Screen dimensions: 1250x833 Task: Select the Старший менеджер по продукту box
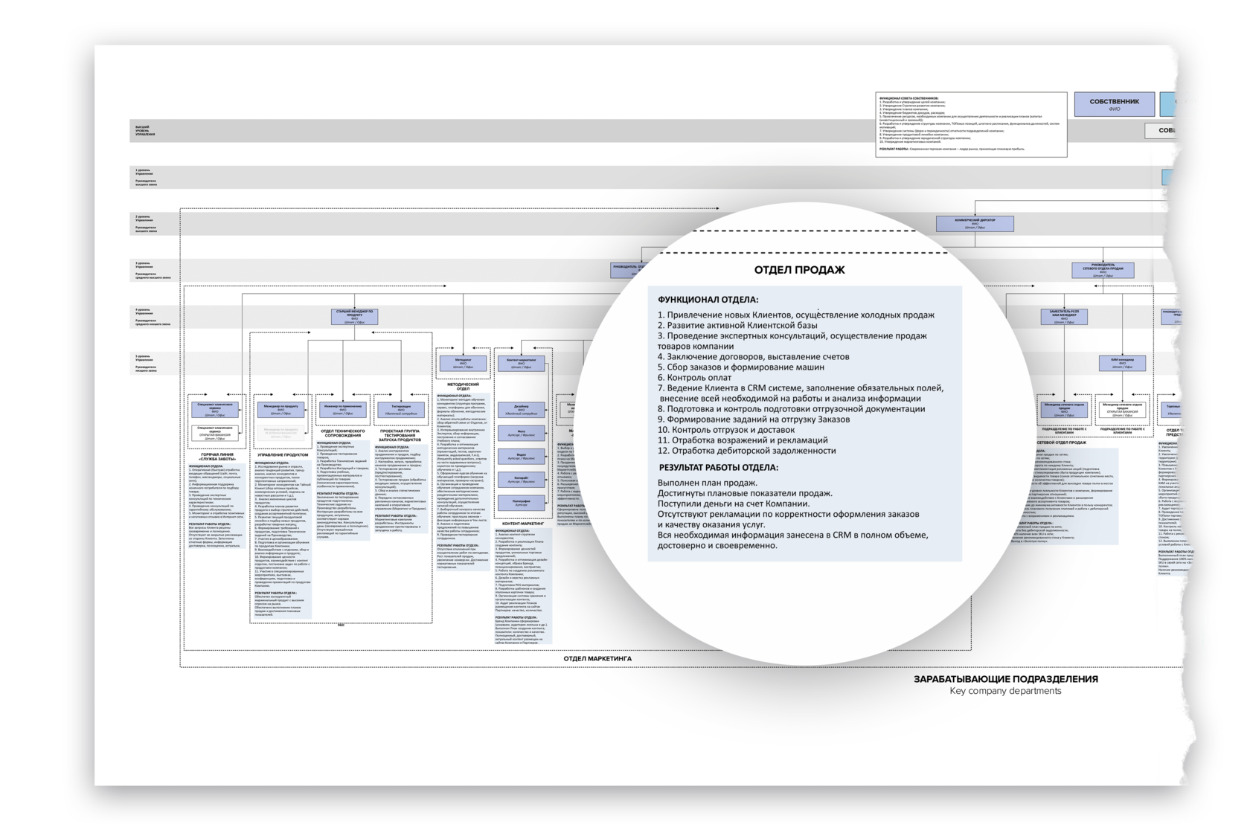(354, 317)
